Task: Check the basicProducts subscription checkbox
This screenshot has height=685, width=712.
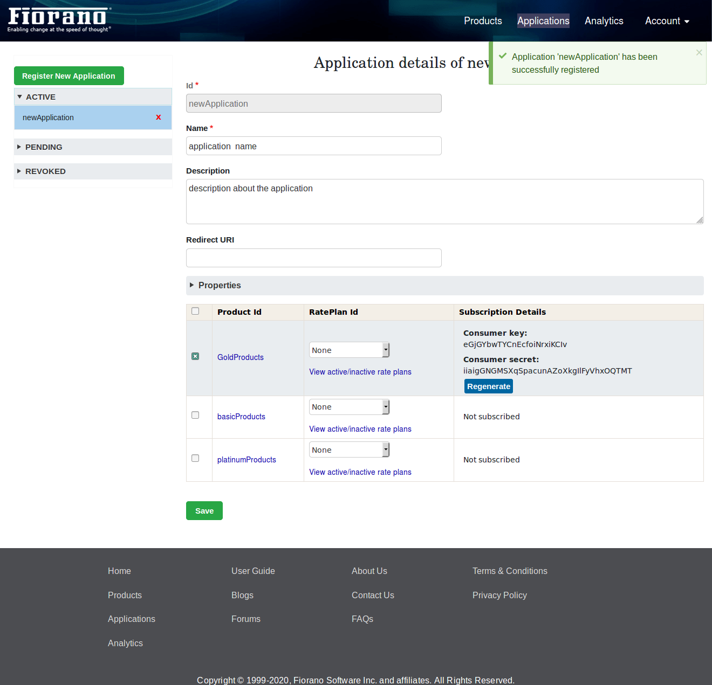Action: point(195,415)
